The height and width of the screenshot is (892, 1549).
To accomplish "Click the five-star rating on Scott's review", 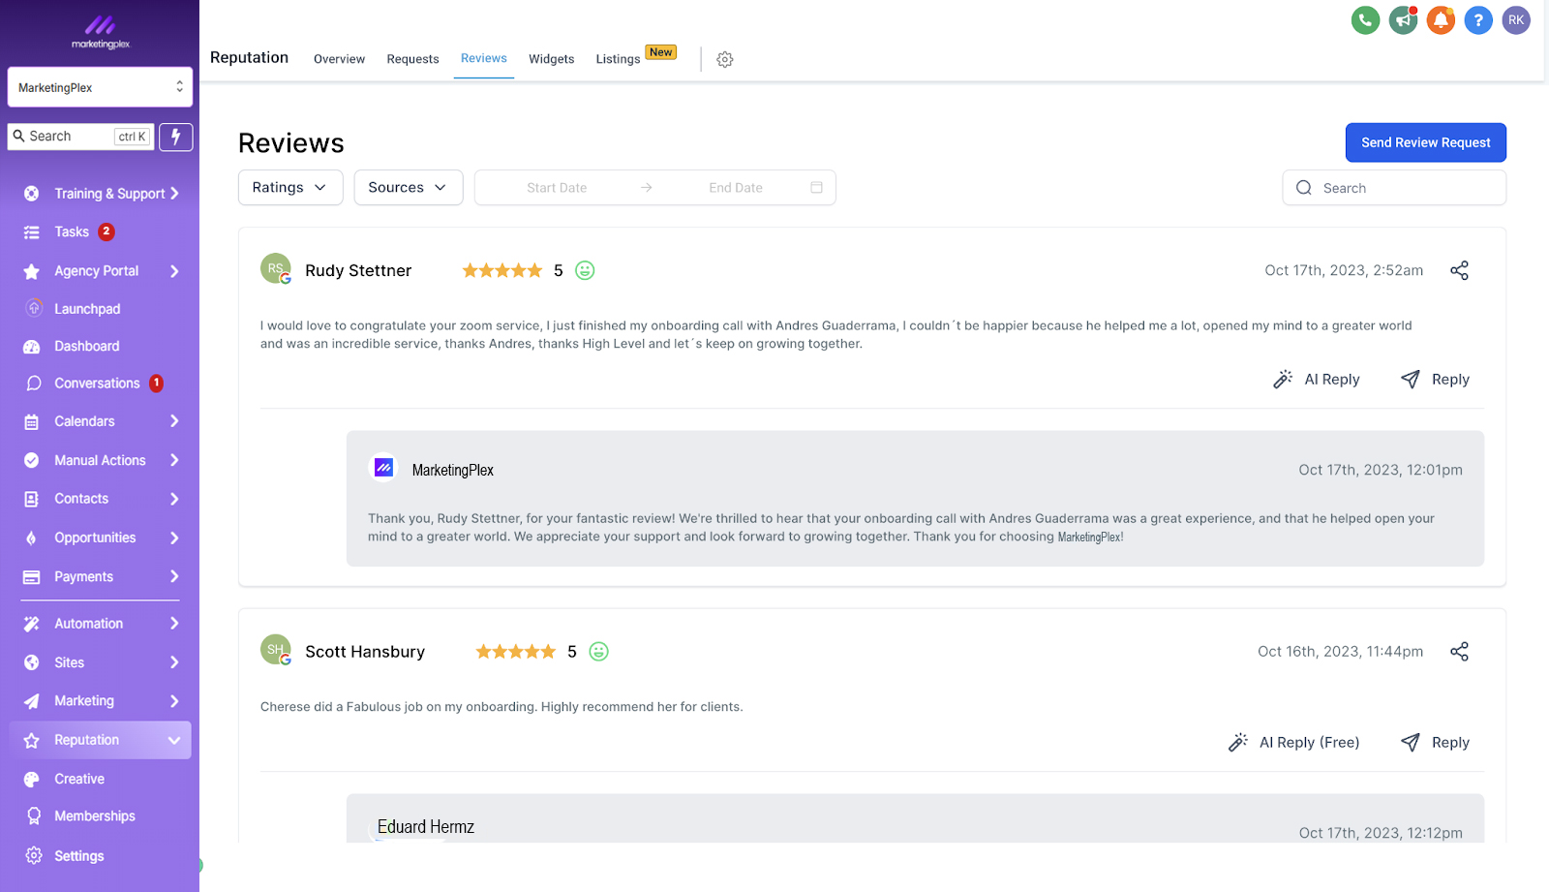I will 515,652.
